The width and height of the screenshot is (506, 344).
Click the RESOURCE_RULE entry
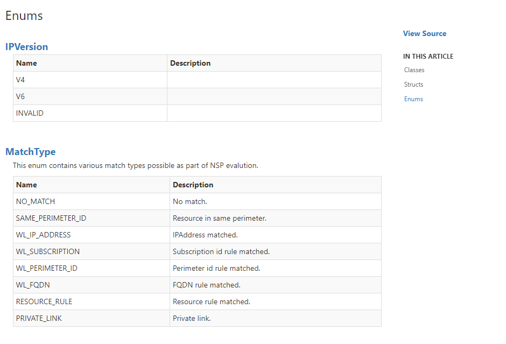(44, 301)
